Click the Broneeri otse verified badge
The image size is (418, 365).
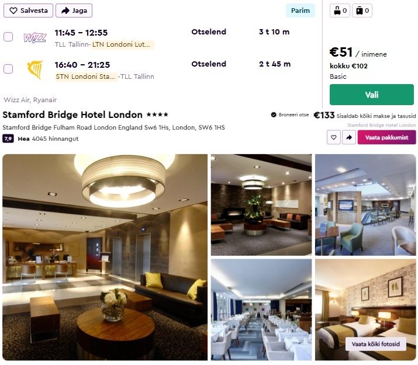(290, 114)
